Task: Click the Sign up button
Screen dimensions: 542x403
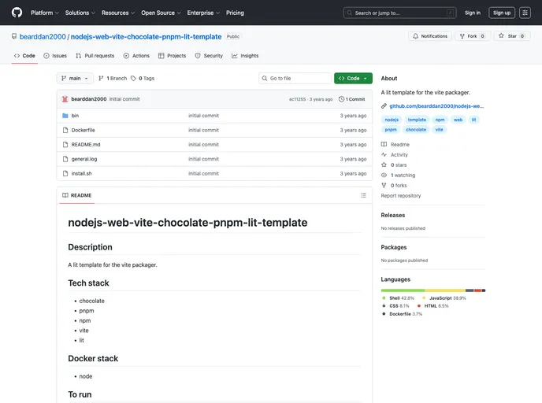Action: tap(502, 13)
